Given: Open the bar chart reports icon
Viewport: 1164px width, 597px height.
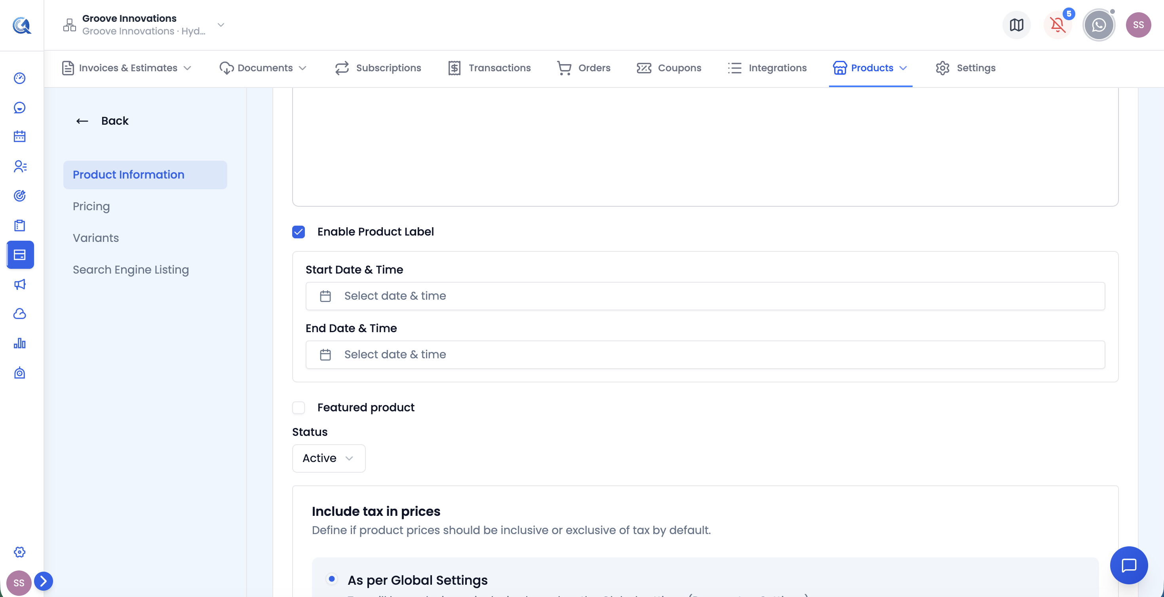Looking at the screenshot, I should (x=19, y=343).
